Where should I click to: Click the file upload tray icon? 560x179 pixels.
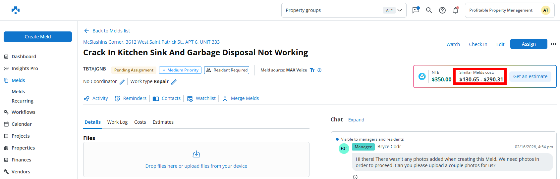(196, 154)
